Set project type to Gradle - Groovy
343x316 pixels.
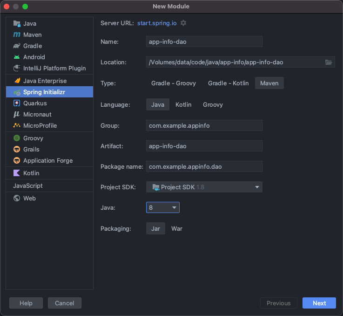click(x=174, y=83)
